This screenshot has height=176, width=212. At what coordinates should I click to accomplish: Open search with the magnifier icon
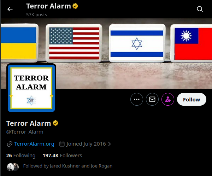click(200, 9)
